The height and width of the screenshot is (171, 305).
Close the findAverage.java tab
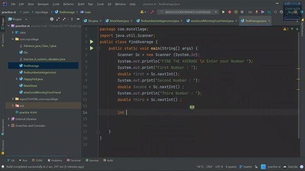(x=269, y=21)
